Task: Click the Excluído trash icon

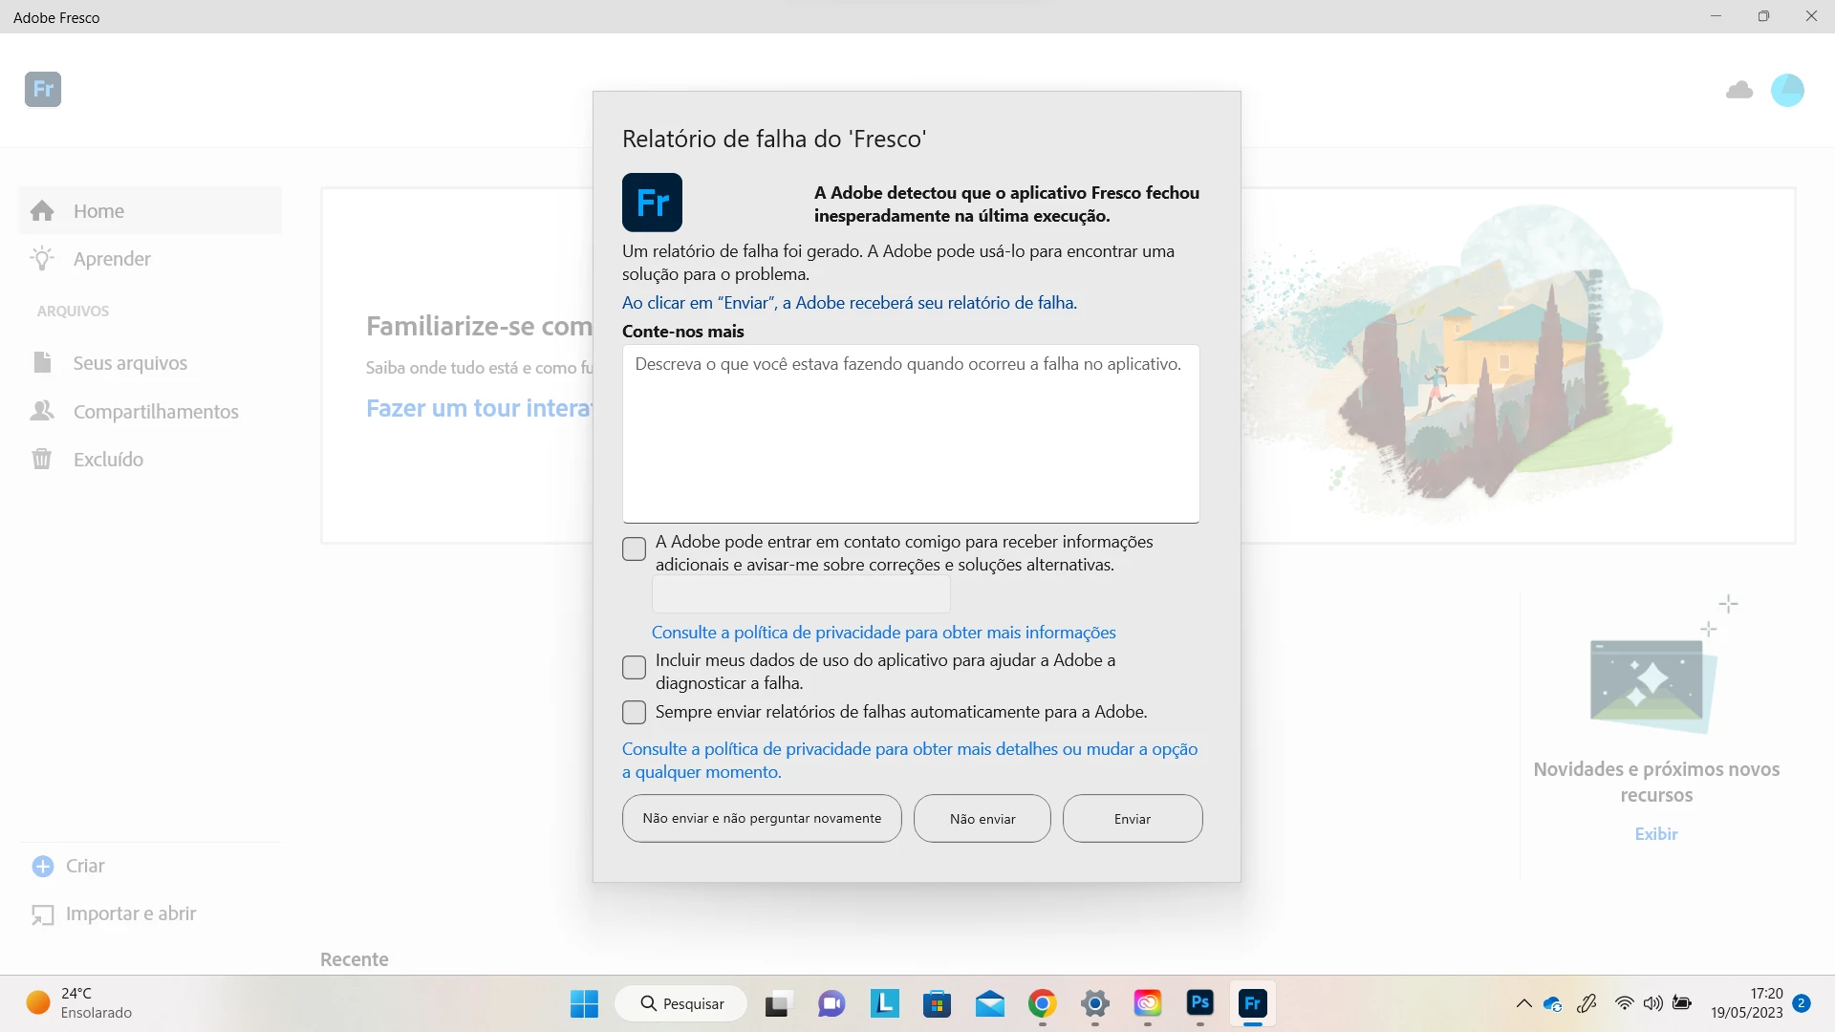Action: click(42, 460)
